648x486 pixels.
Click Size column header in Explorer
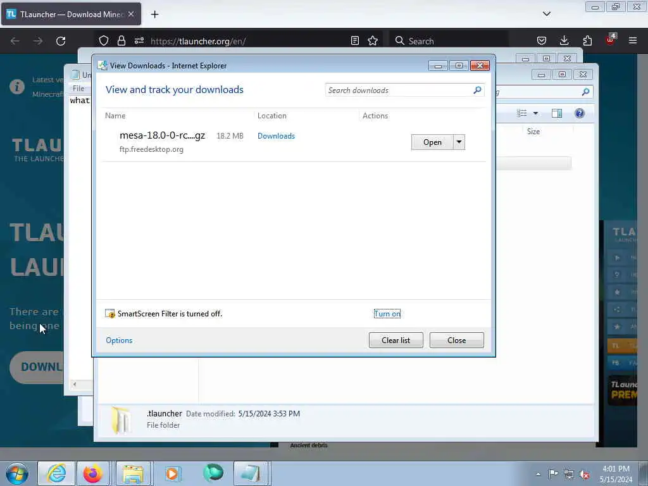pyautogui.click(x=533, y=132)
